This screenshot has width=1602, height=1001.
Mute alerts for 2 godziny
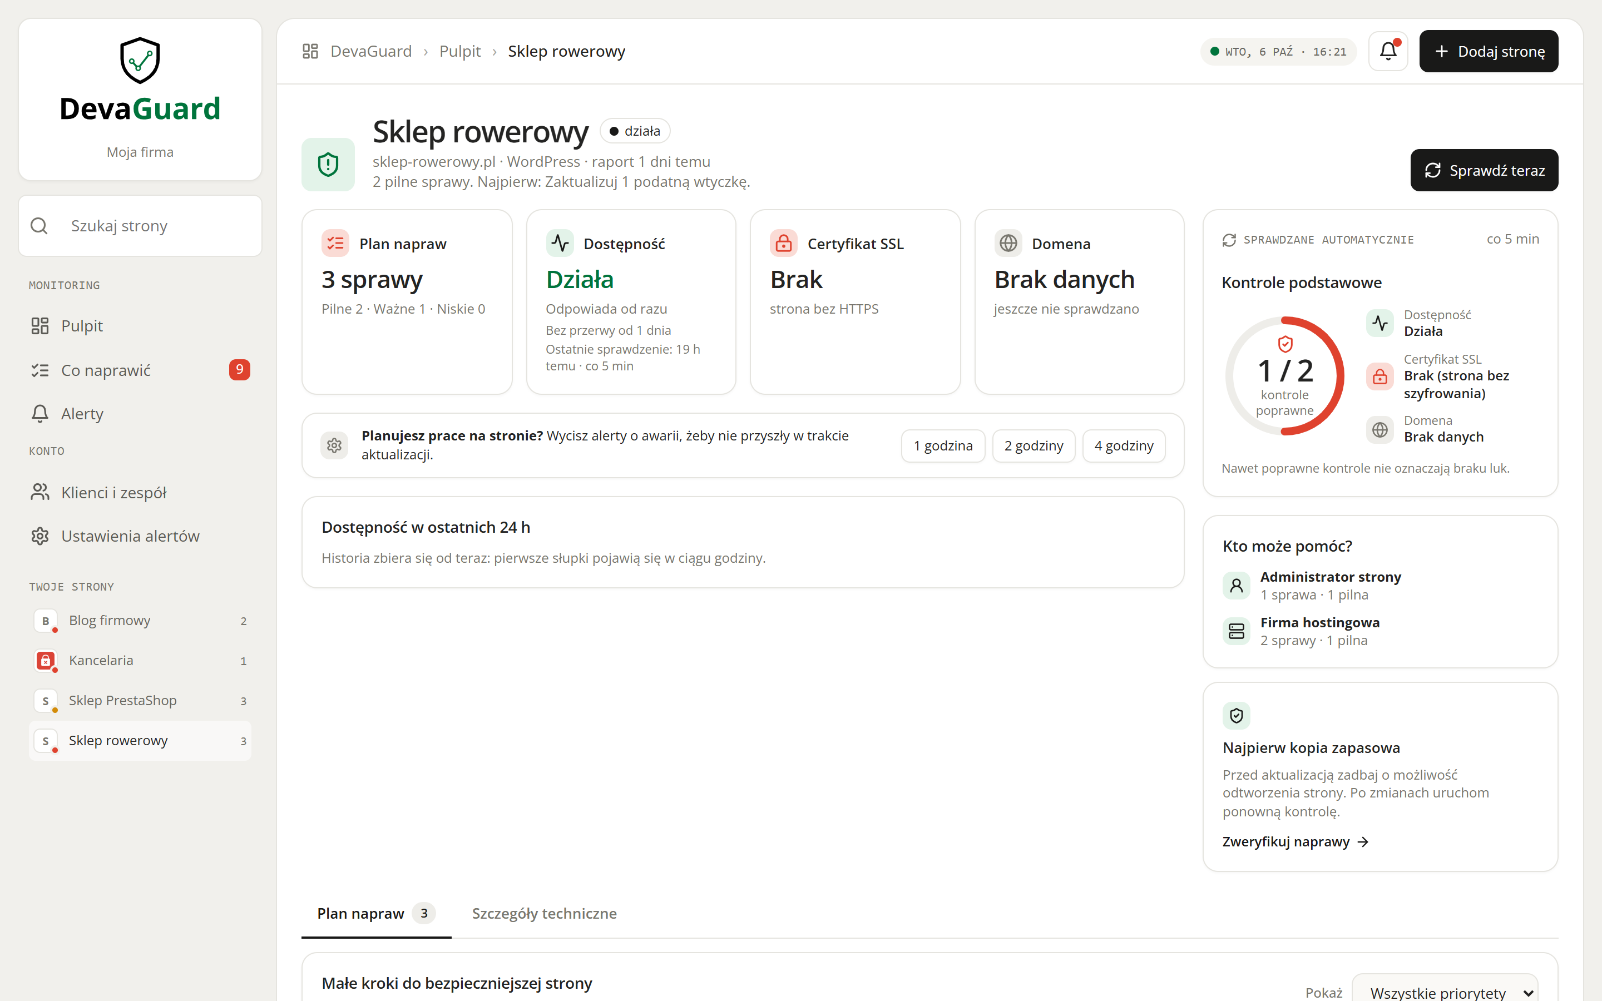click(1034, 445)
